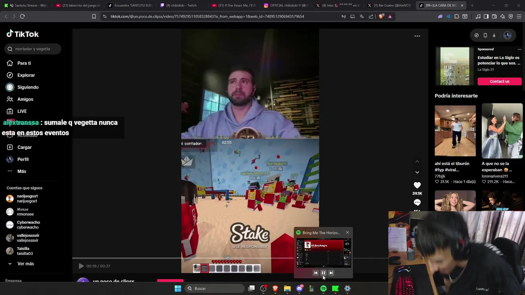Reload the page

coord(23,16)
